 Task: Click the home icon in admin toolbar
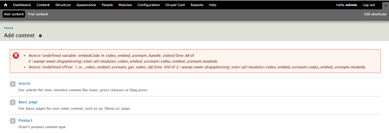pyautogui.click(x=5, y=5)
